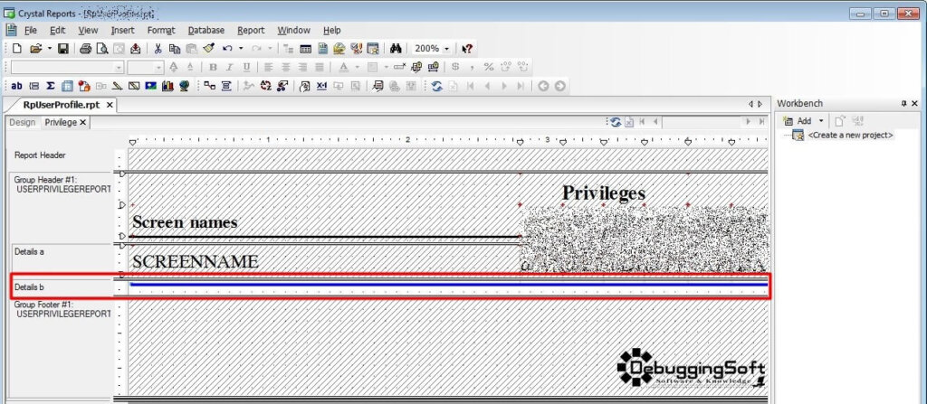Toggle justified text alignment
The width and height of the screenshot is (927, 404).
(320, 67)
